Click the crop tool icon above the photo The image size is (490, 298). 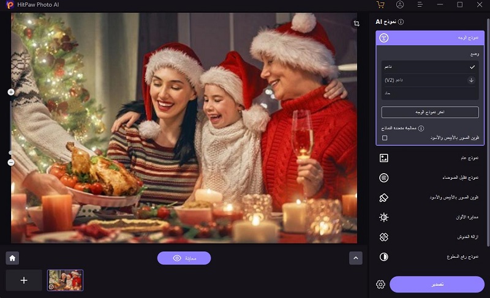click(356, 23)
